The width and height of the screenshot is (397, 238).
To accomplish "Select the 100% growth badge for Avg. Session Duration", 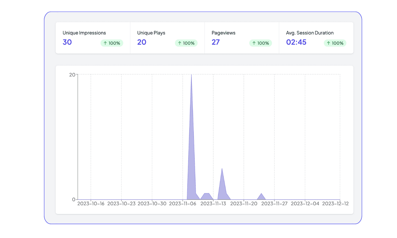I will click(x=335, y=43).
